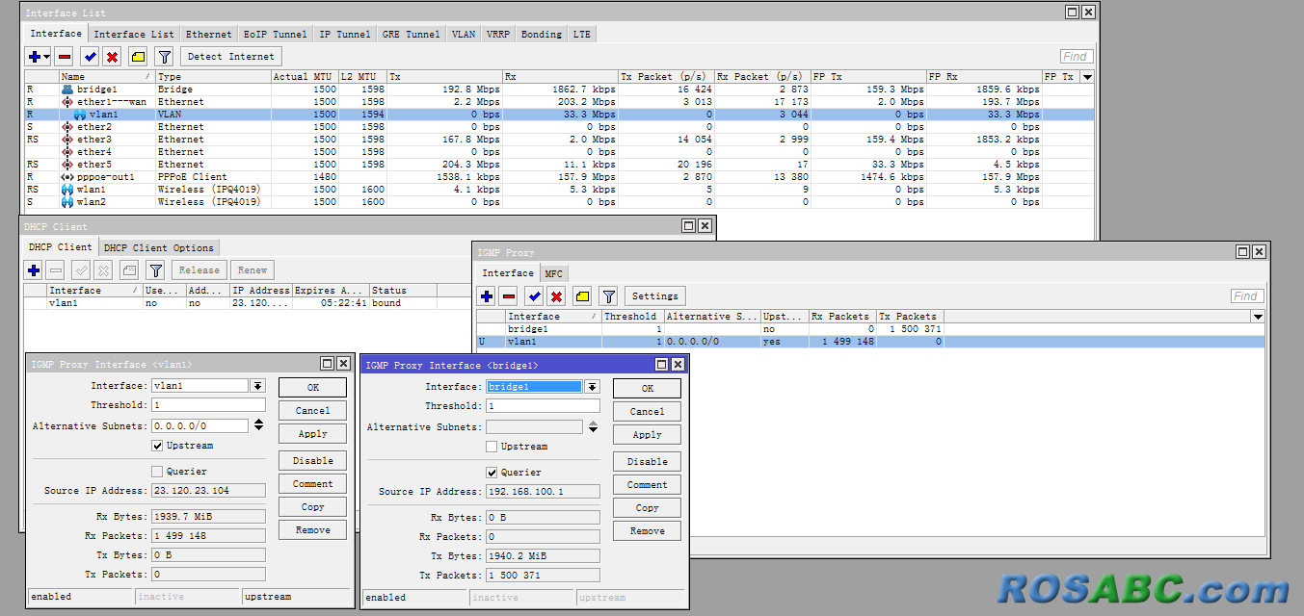Click Cancel in the bridge1 dialog
1304x616 pixels.
tap(647, 412)
